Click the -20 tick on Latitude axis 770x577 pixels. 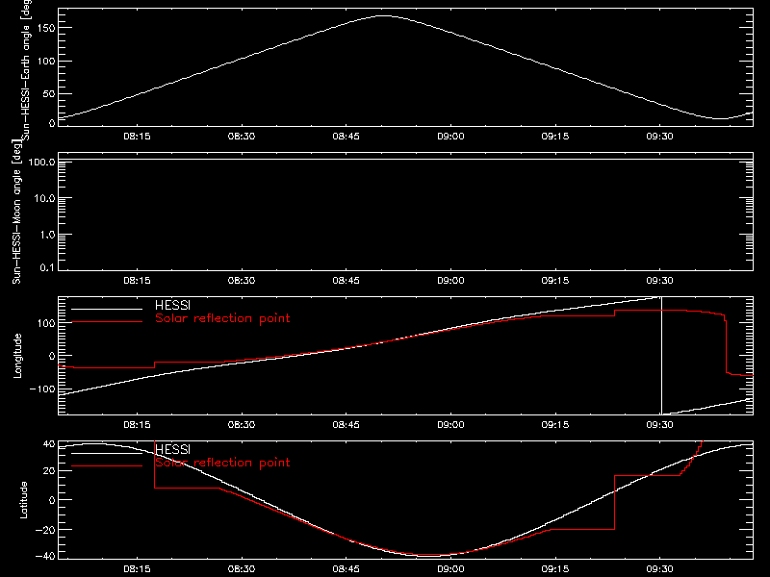coord(45,530)
